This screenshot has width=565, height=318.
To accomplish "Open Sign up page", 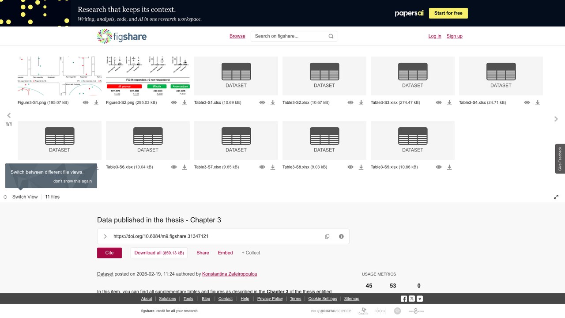I will pos(454,36).
